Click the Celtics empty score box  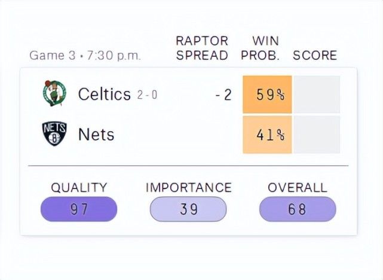[317, 95]
